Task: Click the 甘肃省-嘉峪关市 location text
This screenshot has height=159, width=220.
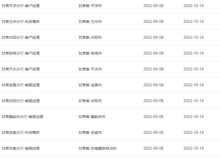Action: (92, 117)
